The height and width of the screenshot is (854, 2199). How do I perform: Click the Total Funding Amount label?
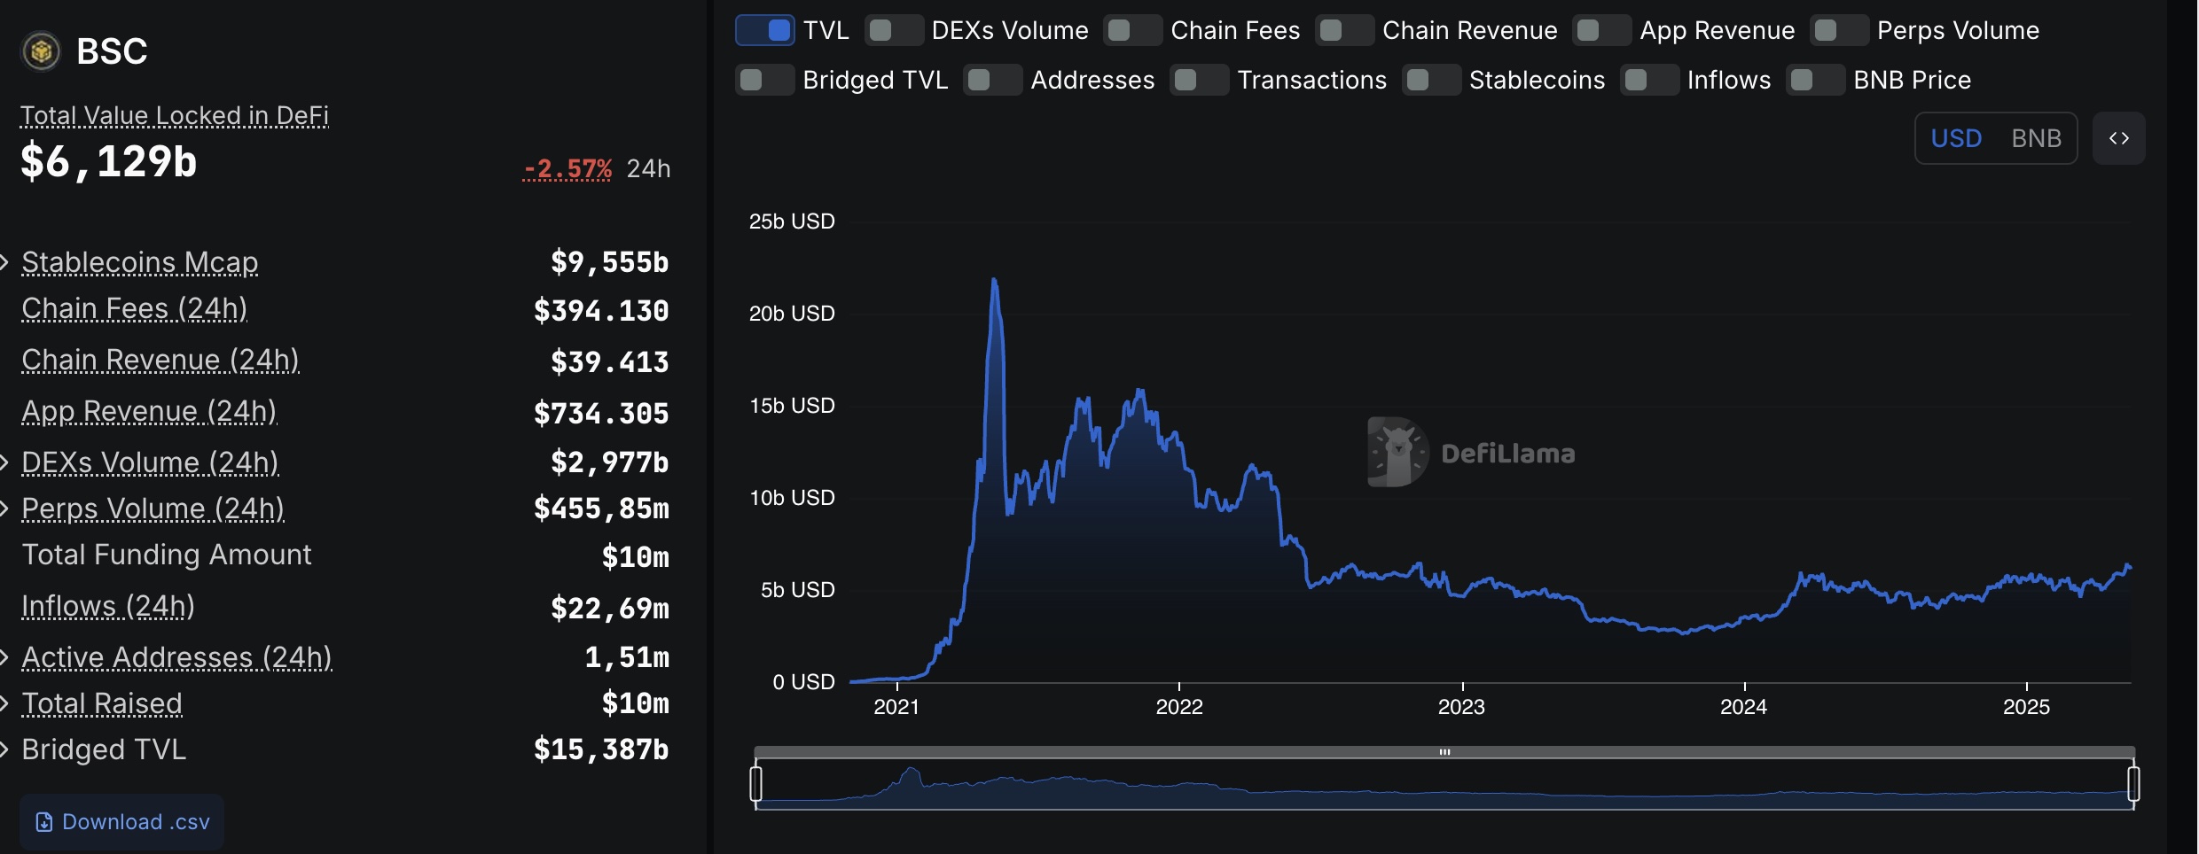[x=167, y=555]
